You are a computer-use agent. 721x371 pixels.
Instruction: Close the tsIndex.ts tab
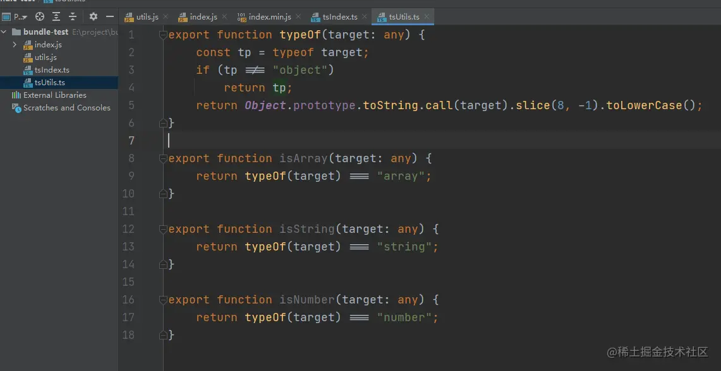[x=365, y=17]
